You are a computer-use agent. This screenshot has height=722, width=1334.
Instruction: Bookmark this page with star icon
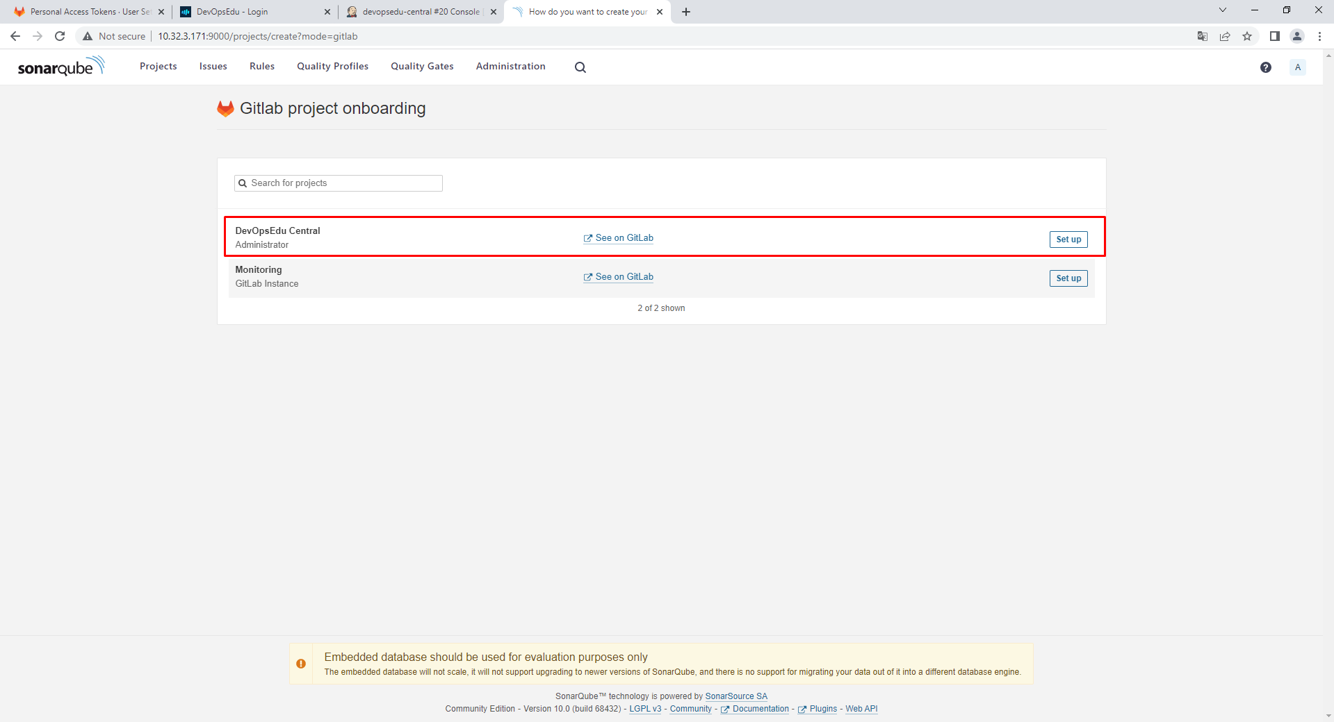(x=1247, y=36)
